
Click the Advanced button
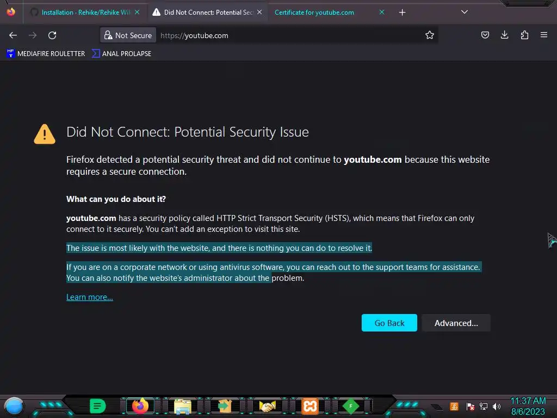pyautogui.click(x=456, y=323)
